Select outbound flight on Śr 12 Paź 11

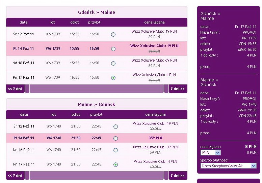(113, 34)
